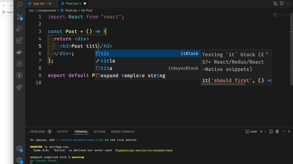
Task: Choose the expand template string suggestion
Action: [147, 76]
